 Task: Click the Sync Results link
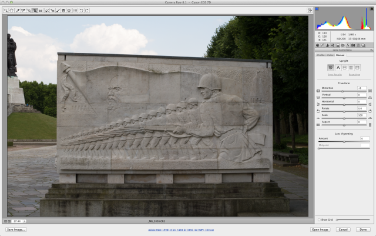click(x=335, y=75)
